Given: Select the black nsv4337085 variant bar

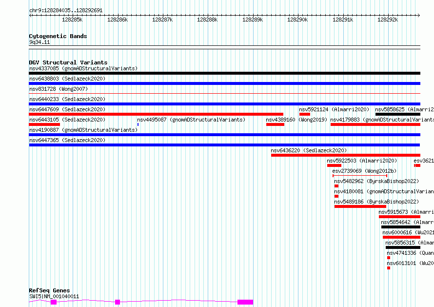Looking at the screenshot, I should [224, 73].
